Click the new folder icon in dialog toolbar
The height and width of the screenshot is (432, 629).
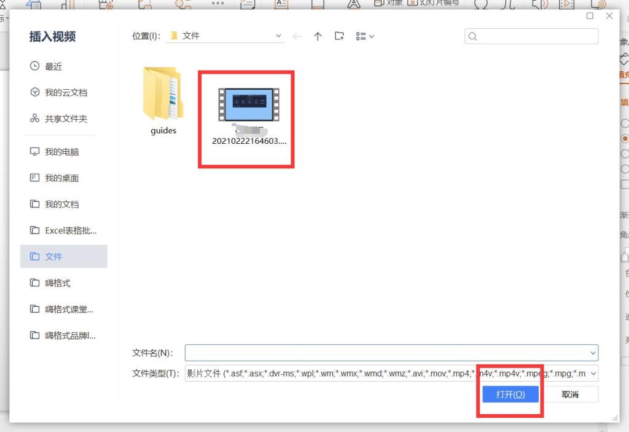[x=338, y=36]
